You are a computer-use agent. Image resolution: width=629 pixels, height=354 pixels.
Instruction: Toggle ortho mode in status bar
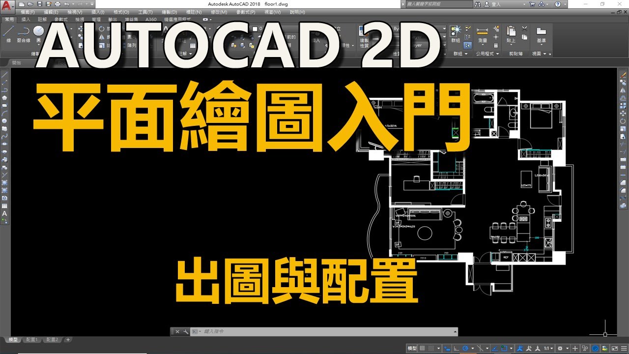[456, 348]
